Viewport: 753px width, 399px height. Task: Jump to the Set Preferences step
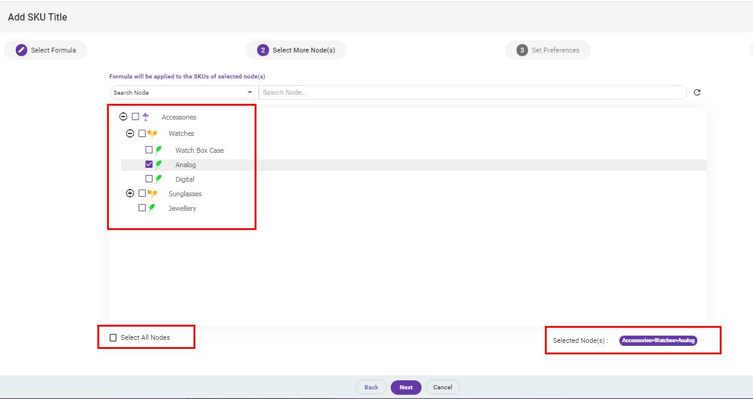pyautogui.click(x=548, y=50)
